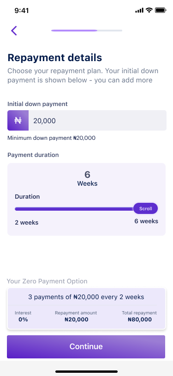Viewport: 173px width, 376px height.
Task: Tap the home indicator bar
Action: click(x=87, y=371)
